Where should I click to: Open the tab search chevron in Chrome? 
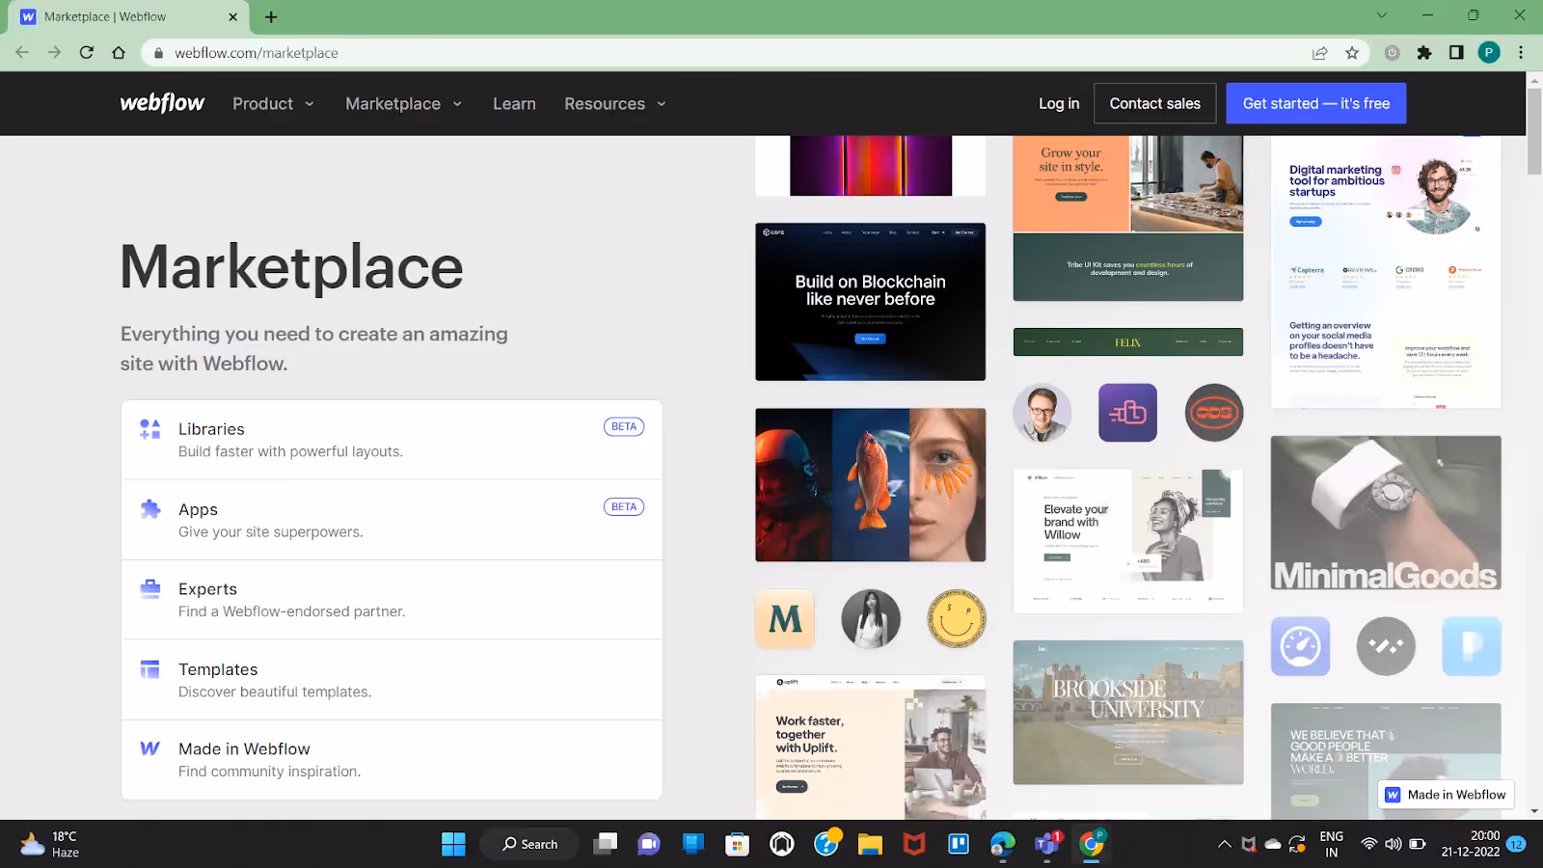[x=1382, y=15]
